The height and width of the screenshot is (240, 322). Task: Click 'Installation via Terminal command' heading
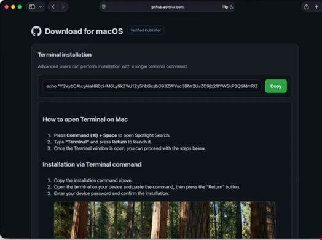coord(92,164)
